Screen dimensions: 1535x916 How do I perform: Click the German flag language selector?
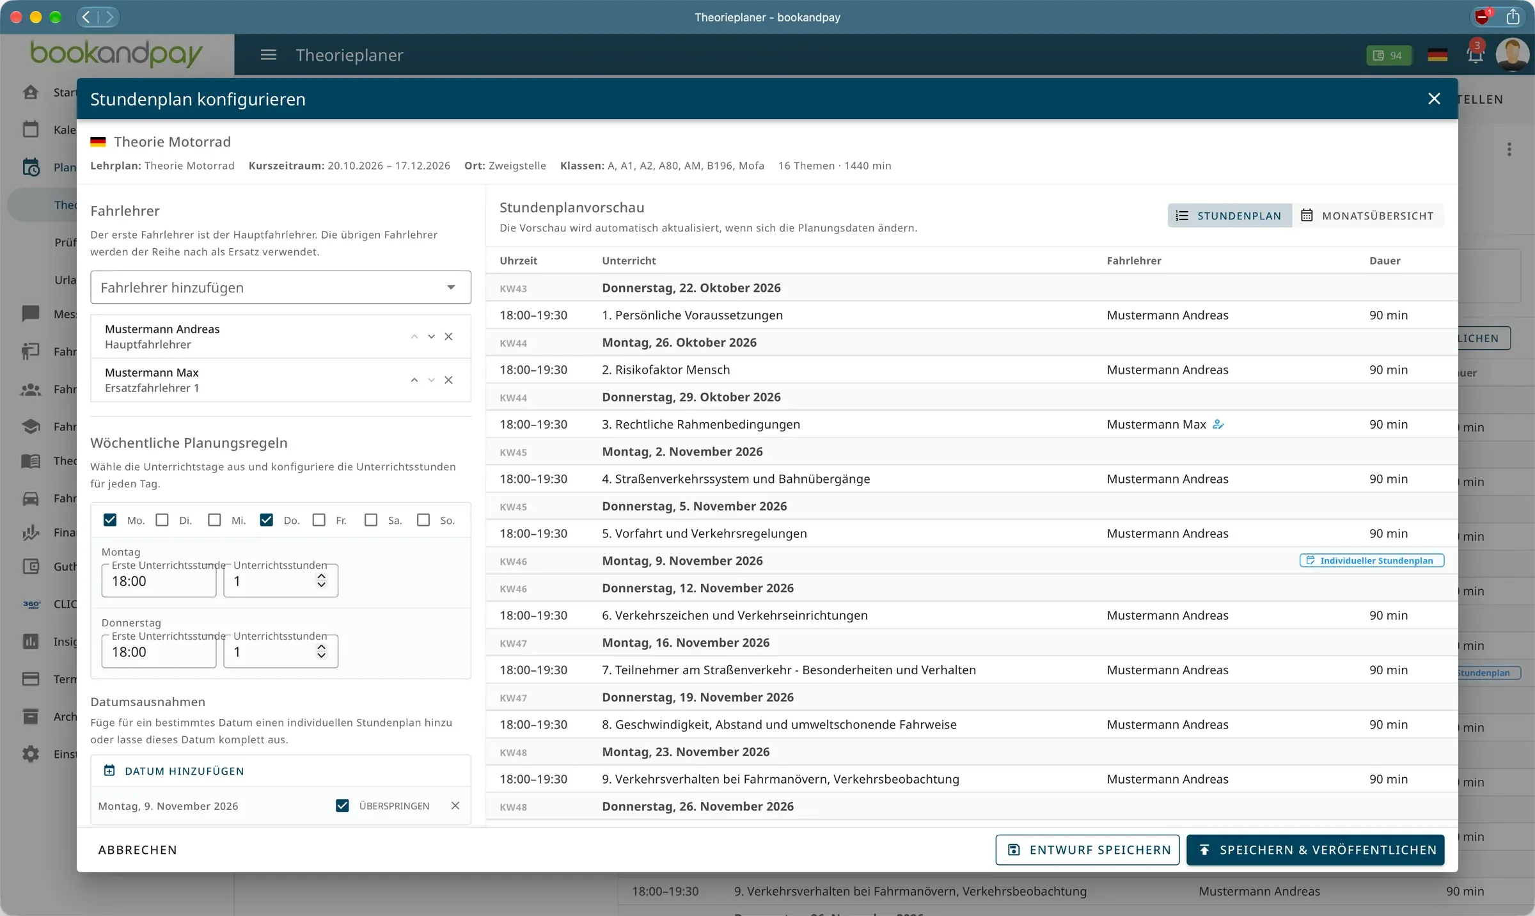(1437, 55)
